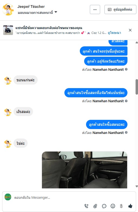Click the Baht payment request icon

tap(121, 206)
